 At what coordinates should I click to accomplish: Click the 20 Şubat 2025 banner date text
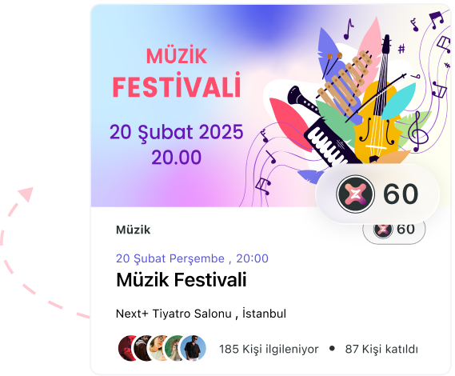177,132
